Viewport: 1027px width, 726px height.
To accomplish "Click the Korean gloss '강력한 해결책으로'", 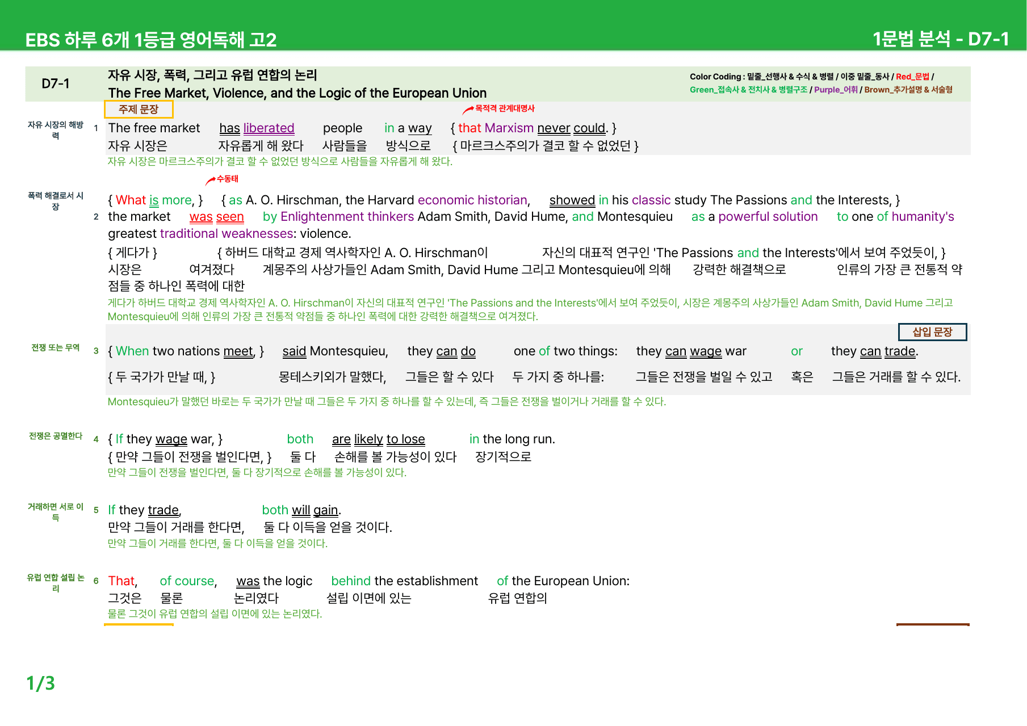I will pyautogui.click(x=739, y=270).
